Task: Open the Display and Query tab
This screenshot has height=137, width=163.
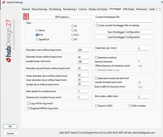Action: 98,9
